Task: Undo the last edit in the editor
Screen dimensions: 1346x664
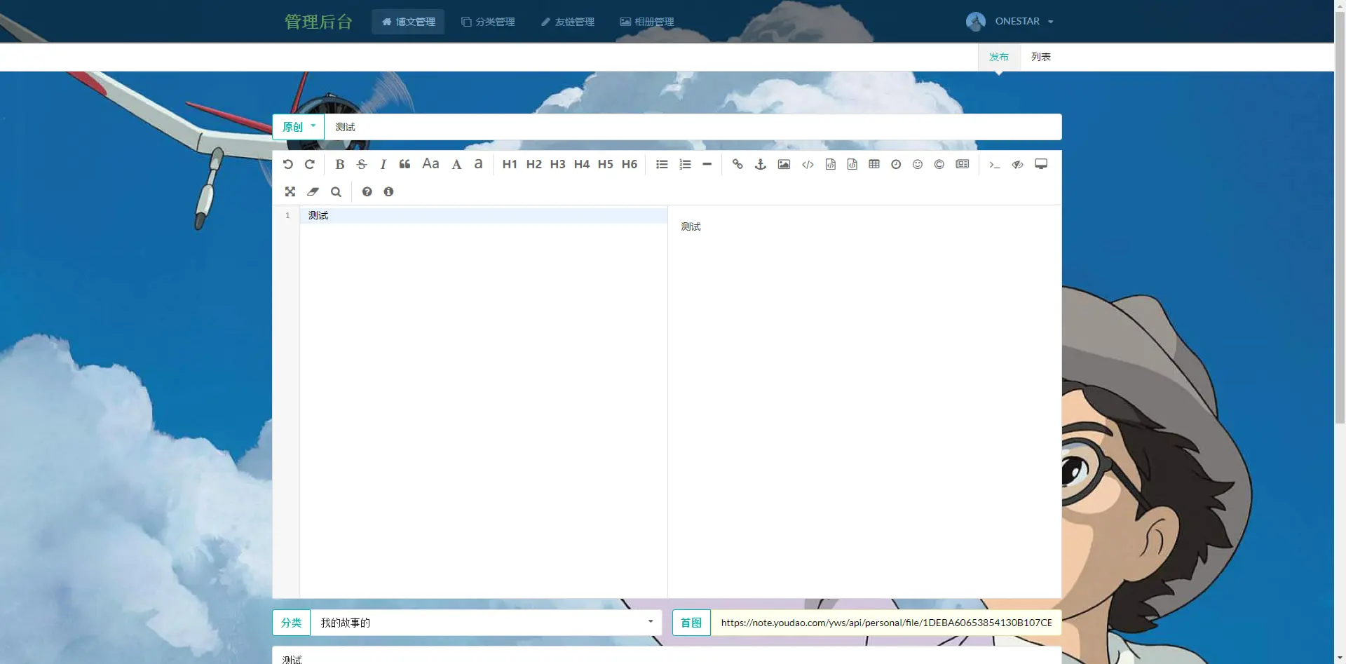Action: pos(288,164)
